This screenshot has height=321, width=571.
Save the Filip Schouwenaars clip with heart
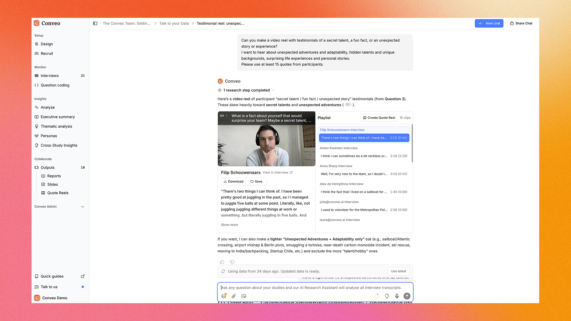tap(256, 181)
